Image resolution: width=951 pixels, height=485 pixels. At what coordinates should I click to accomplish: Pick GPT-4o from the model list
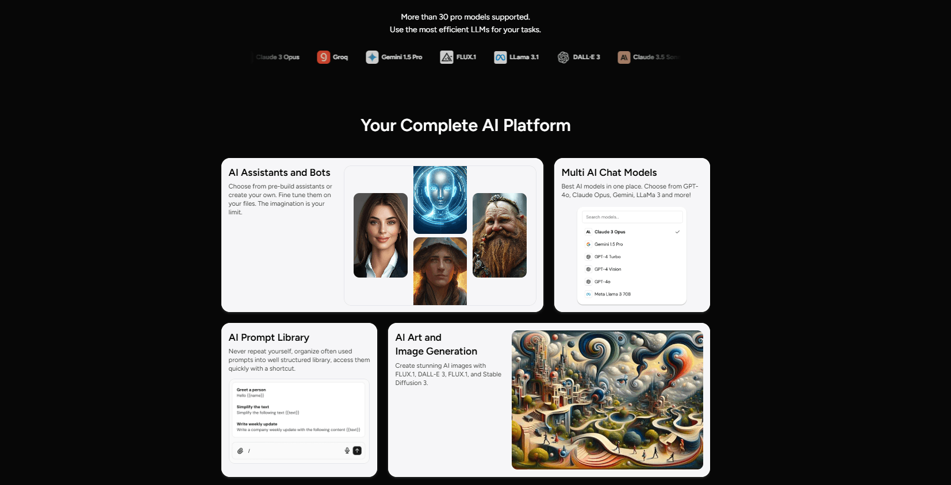632,282
